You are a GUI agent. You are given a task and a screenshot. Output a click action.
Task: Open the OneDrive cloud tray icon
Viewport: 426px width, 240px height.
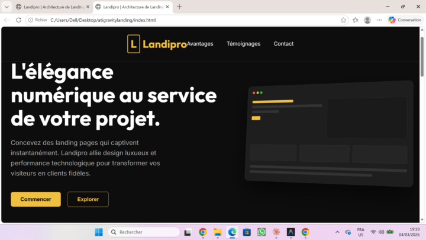pyautogui.click(x=348, y=232)
